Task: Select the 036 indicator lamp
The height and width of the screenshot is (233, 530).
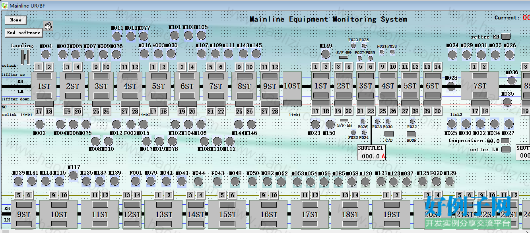Action: [x=512, y=81]
